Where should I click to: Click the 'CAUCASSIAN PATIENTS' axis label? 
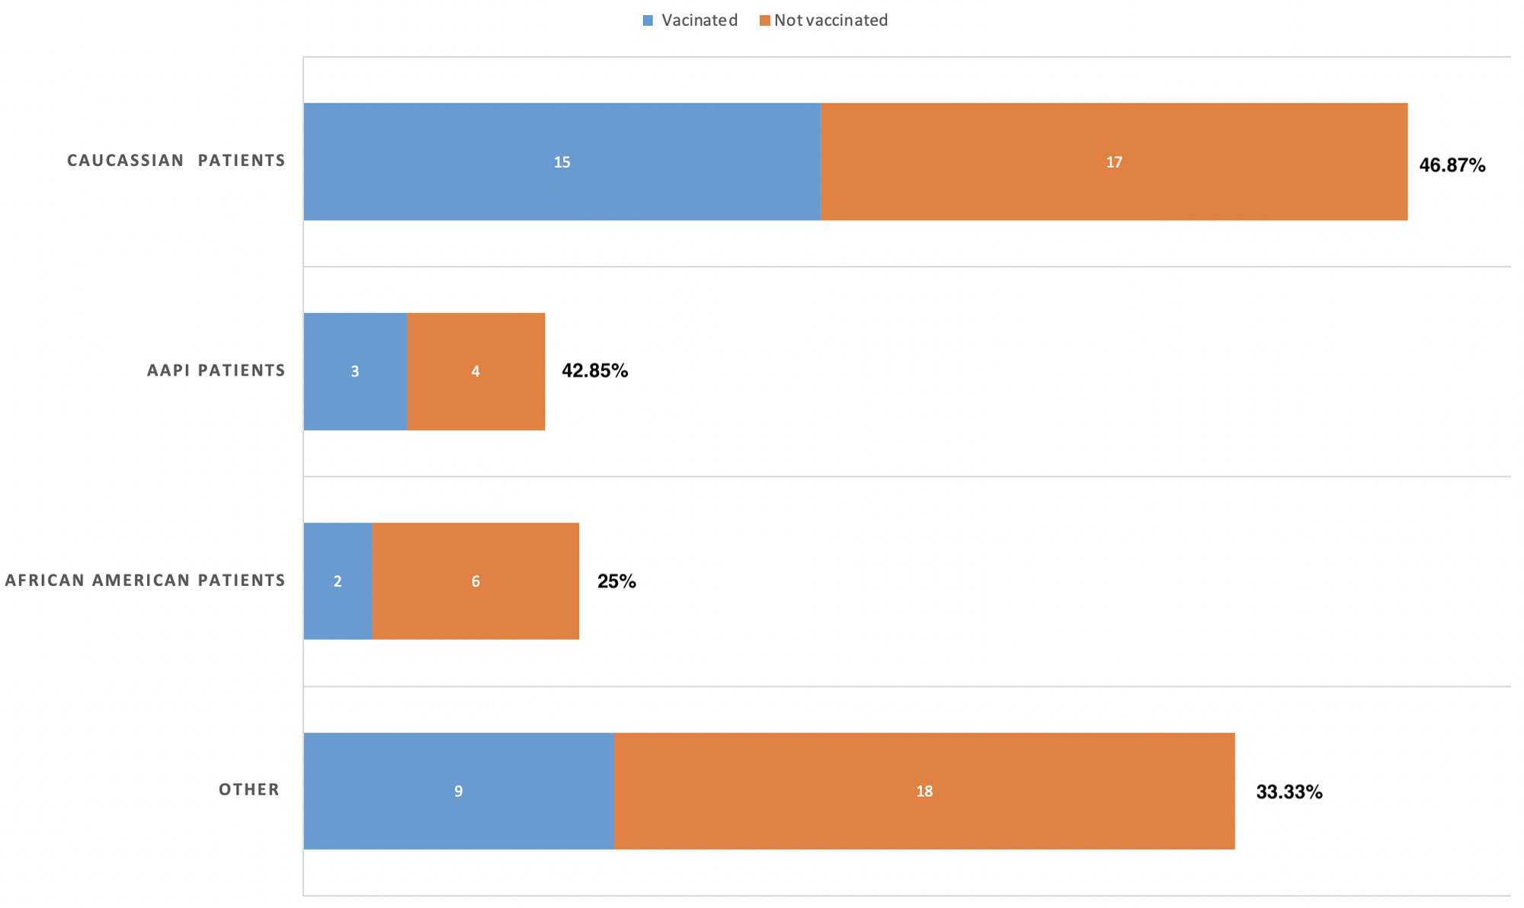click(176, 161)
